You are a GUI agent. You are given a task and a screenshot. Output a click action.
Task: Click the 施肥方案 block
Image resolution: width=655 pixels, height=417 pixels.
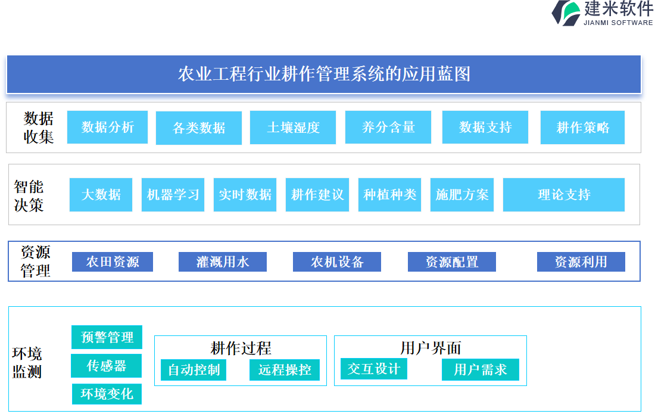[x=461, y=195]
